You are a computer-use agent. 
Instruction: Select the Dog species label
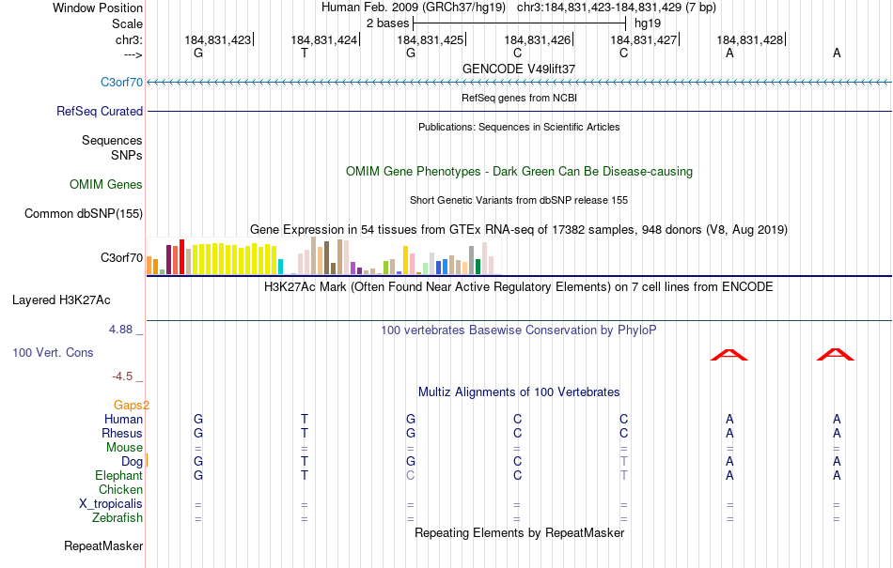coord(132,462)
